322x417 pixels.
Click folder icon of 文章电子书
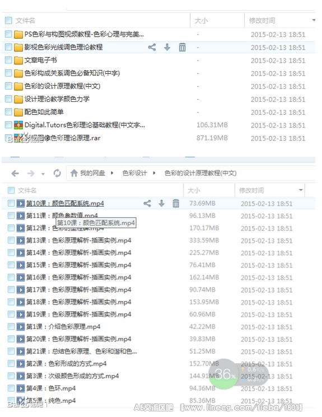[18, 60]
